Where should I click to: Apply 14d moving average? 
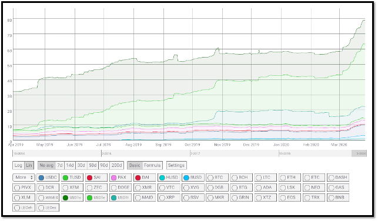(70, 165)
